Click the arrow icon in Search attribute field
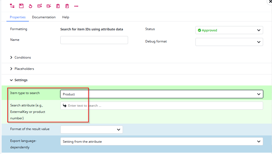Viewport: 272px width, 154px height. [x=65, y=106]
